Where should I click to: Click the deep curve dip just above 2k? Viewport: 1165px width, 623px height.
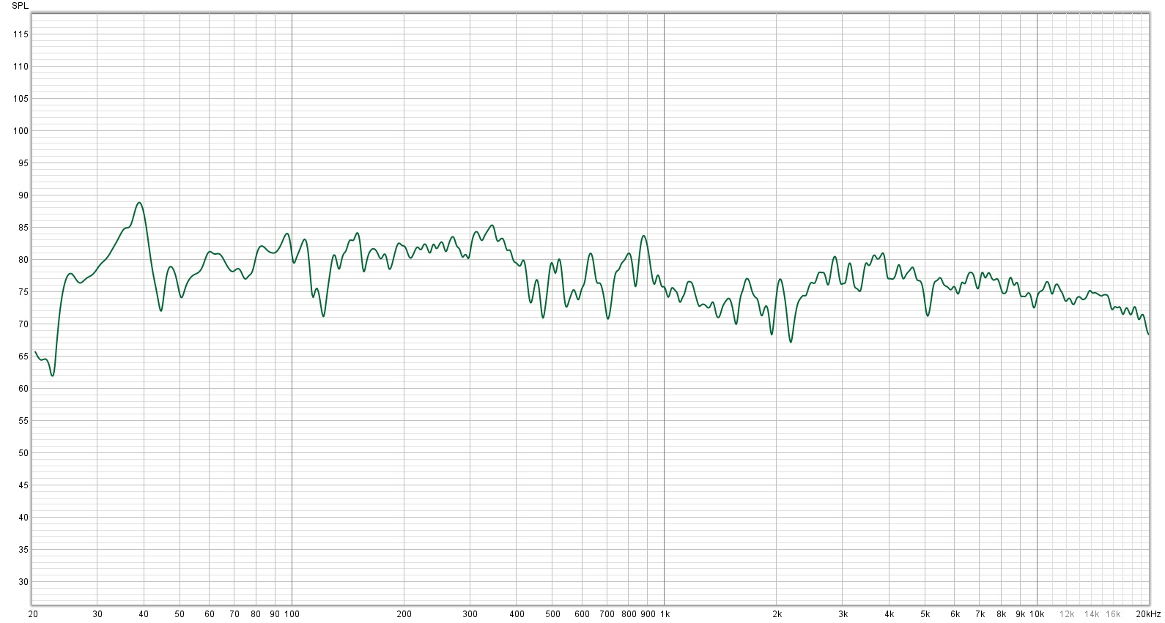pyautogui.click(x=791, y=342)
